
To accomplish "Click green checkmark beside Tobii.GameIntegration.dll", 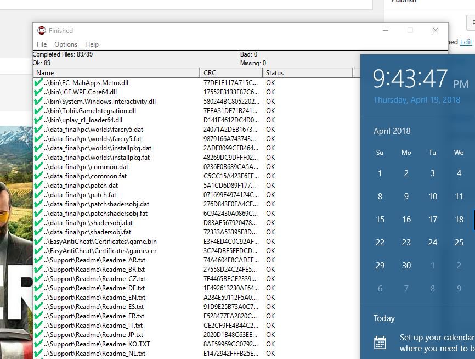I will coord(38,111).
